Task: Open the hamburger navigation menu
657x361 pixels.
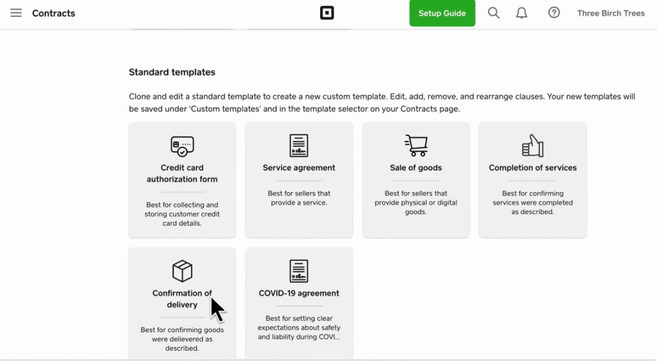Action: pos(16,13)
